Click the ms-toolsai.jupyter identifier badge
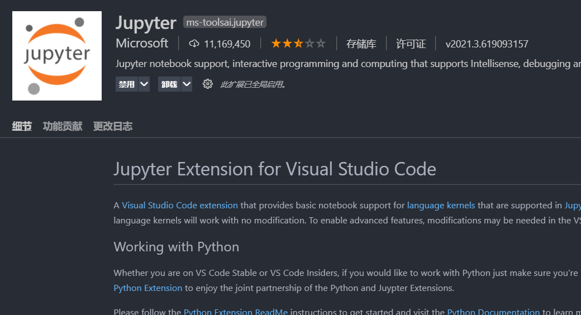 pyautogui.click(x=225, y=22)
